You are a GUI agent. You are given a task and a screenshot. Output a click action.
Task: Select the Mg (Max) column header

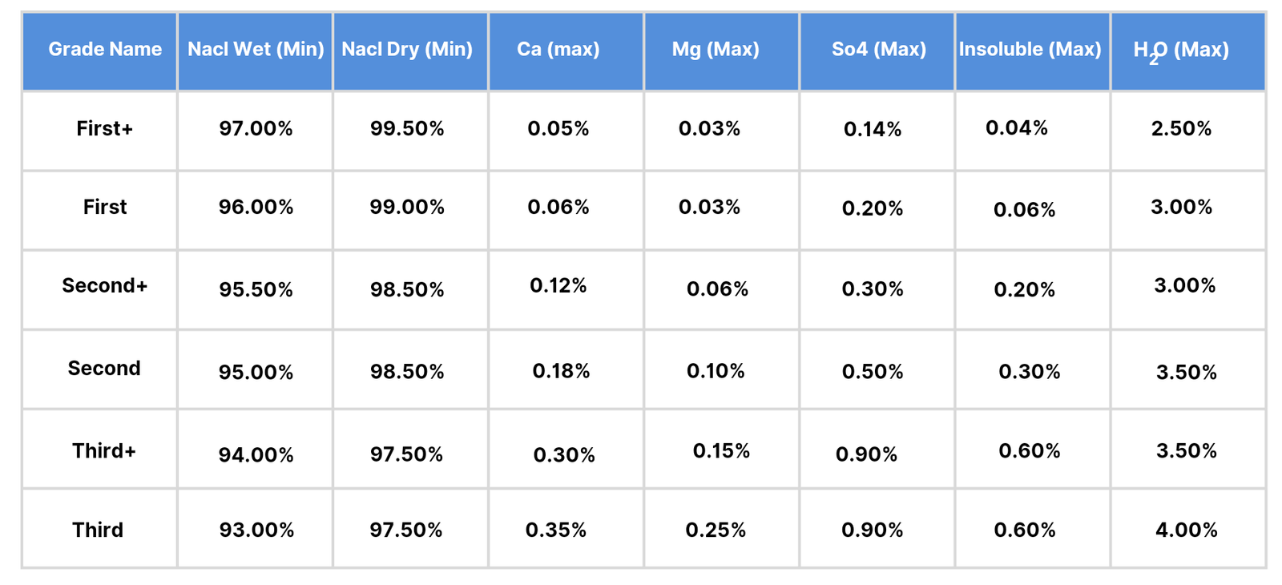716,50
